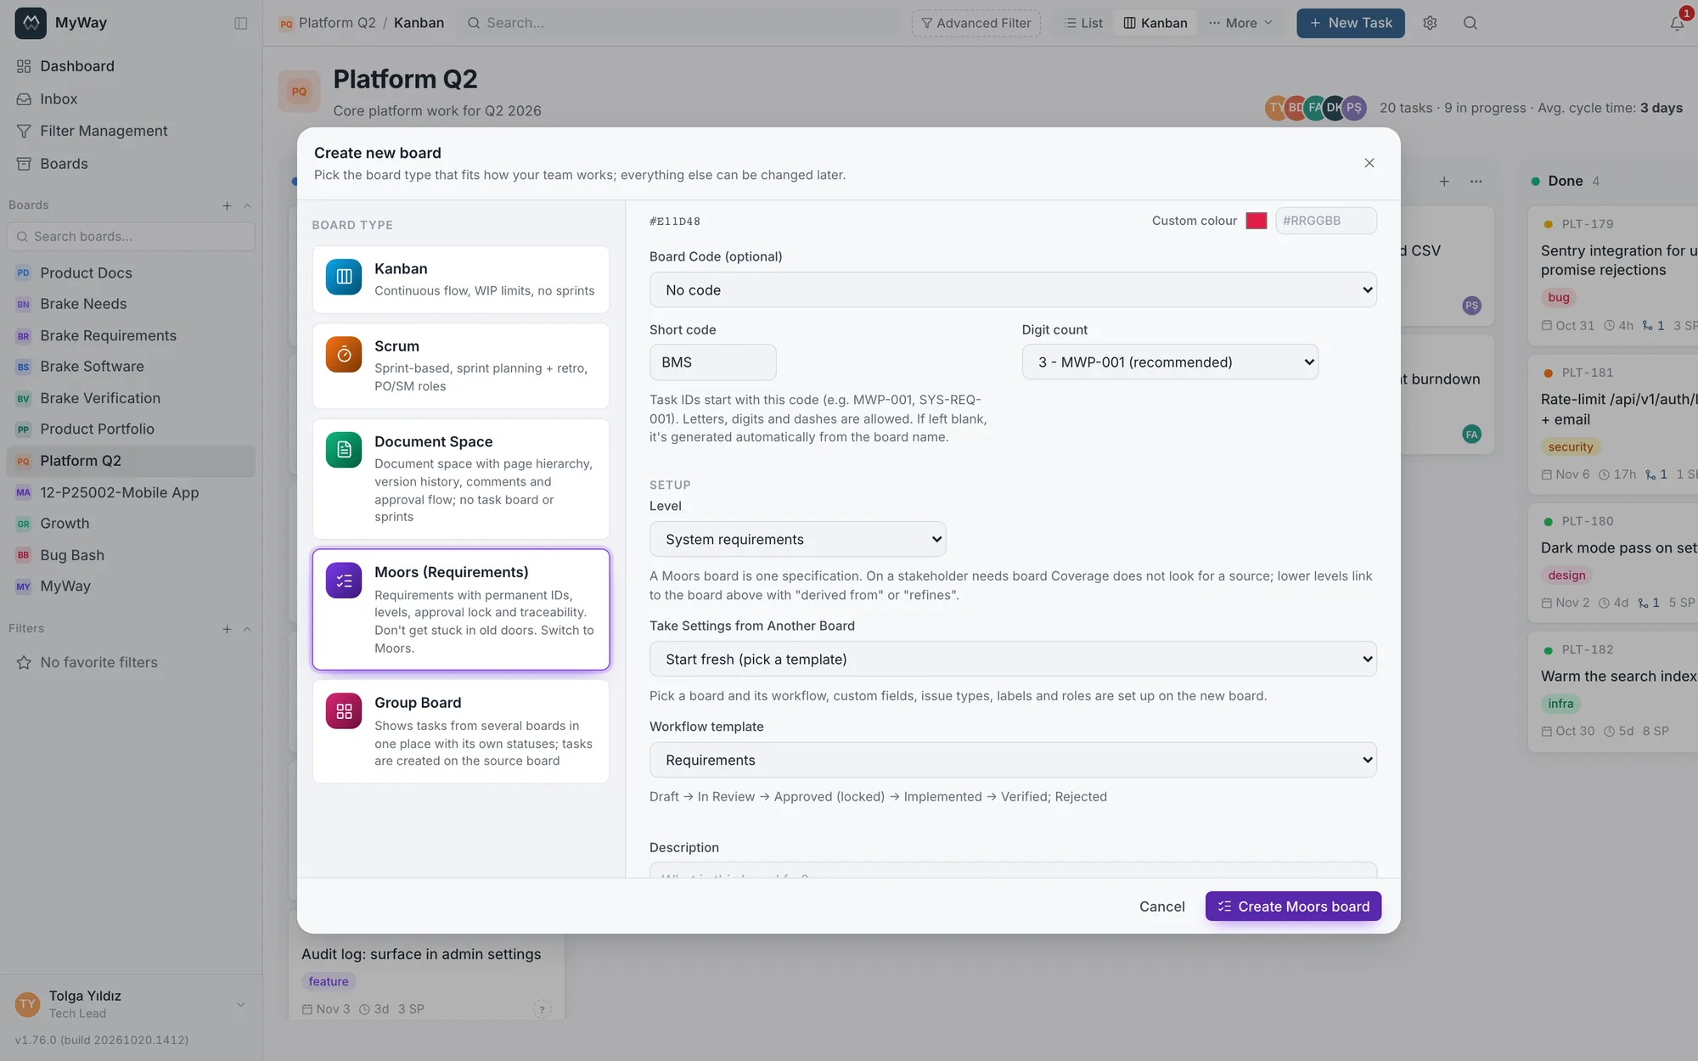This screenshot has height=1061, width=1698.
Task: Open Filter Management in the sidebar
Action: point(131,131)
